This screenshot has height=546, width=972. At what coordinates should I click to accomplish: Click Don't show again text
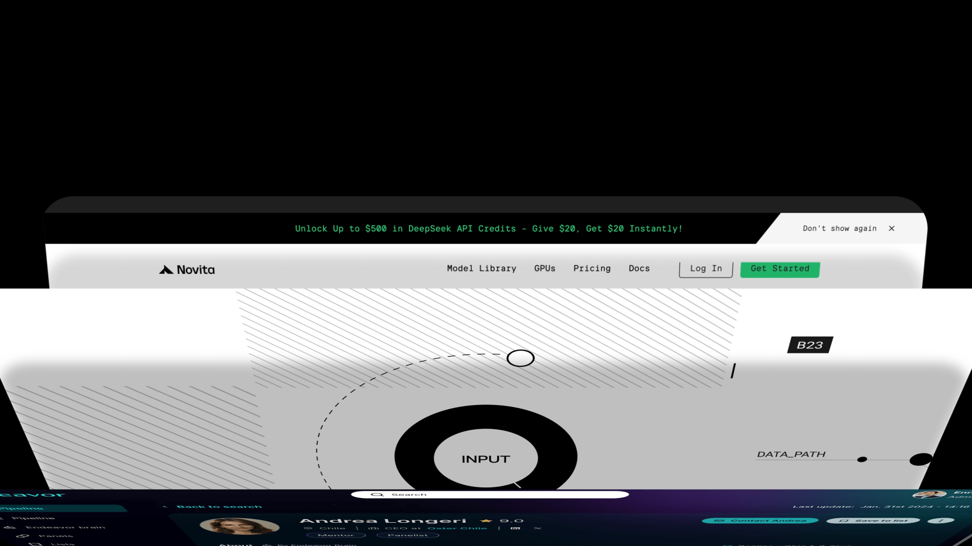point(839,229)
